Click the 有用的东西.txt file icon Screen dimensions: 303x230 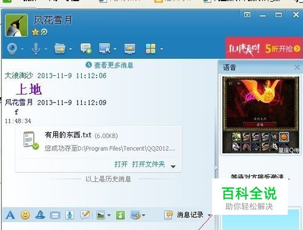pyautogui.click(x=31, y=140)
